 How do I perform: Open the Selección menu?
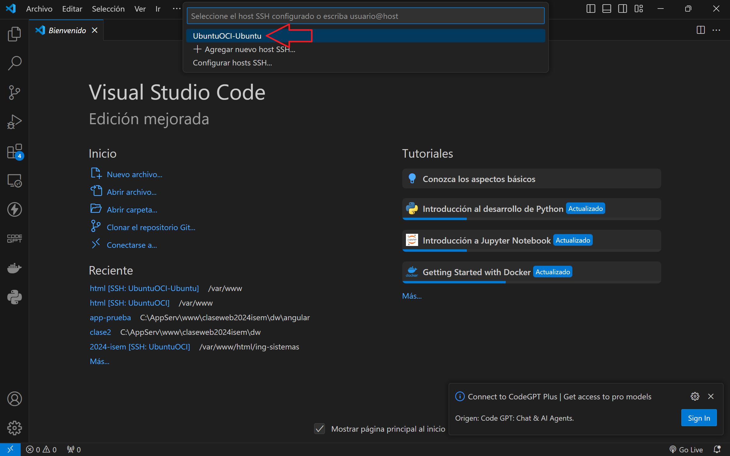108,9
